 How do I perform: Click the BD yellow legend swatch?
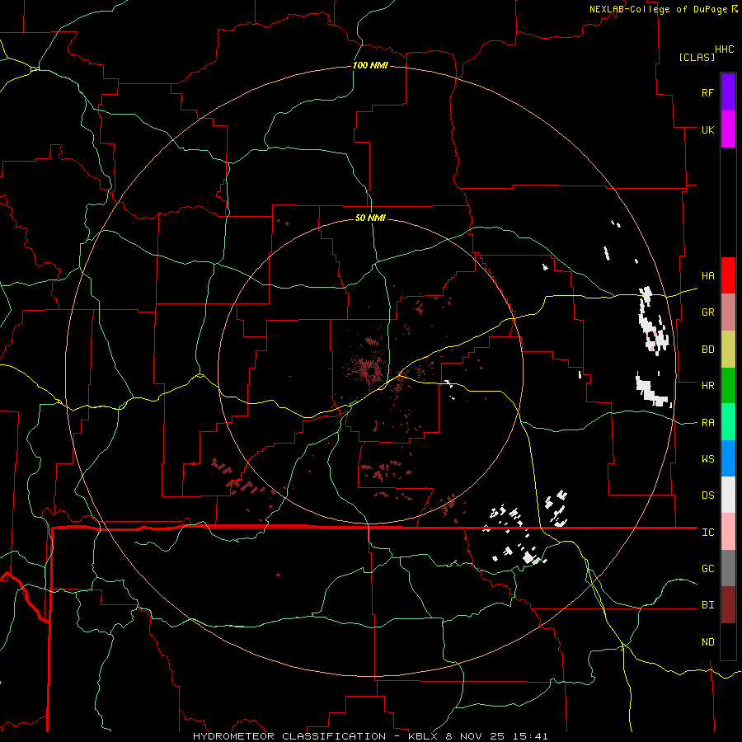coord(728,350)
